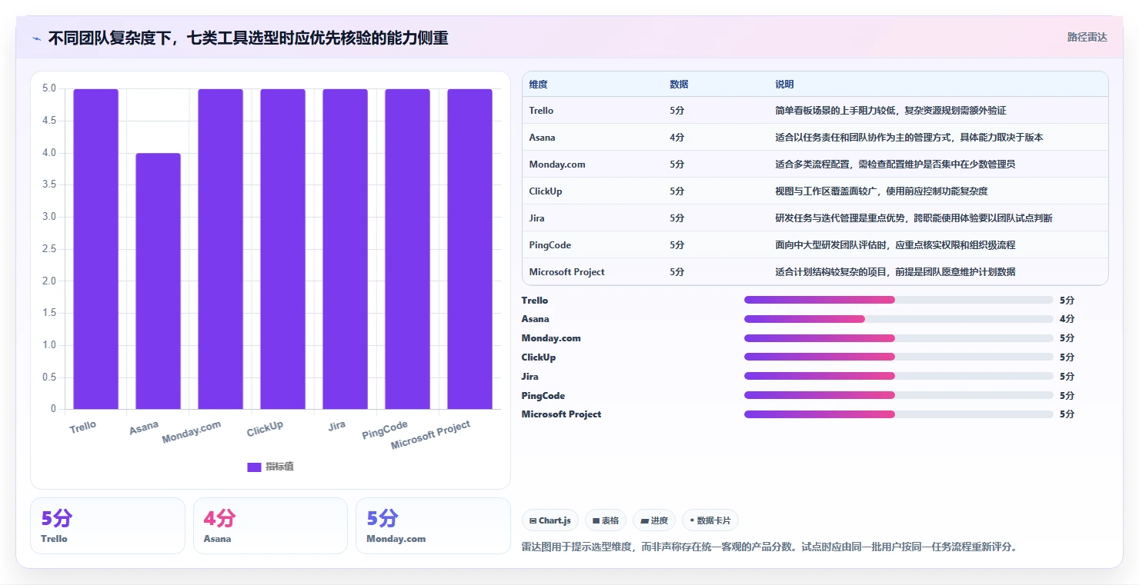The image size is (1139, 585).
Task: Click the Asana progress bar
Action: point(898,319)
